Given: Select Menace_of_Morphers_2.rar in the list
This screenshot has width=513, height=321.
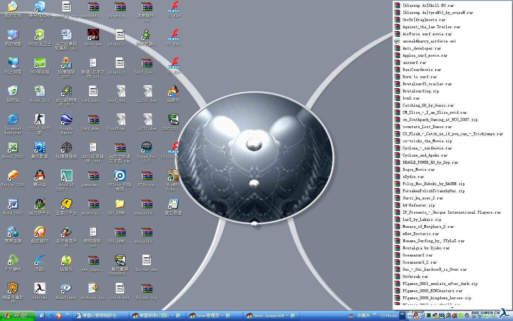Looking at the screenshot, I should [452, 226].
